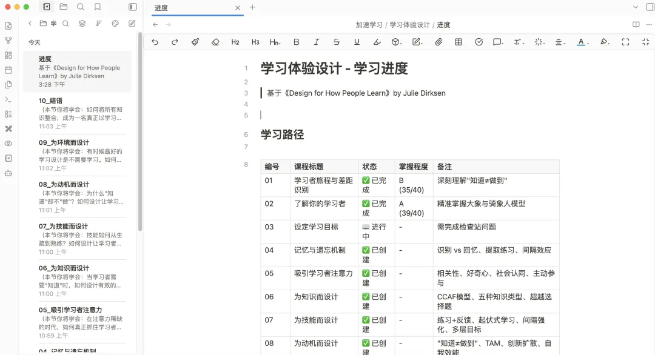Screen dimensions: 655x355
Task: Open the editor more options ellipsis
Action: (x=649, y=25)
